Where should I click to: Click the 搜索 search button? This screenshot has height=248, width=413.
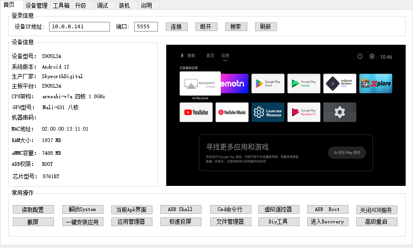click(x=236, y=26)
